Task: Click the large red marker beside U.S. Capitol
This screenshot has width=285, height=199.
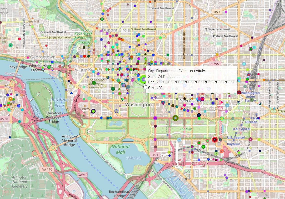Action: point(215,140)
